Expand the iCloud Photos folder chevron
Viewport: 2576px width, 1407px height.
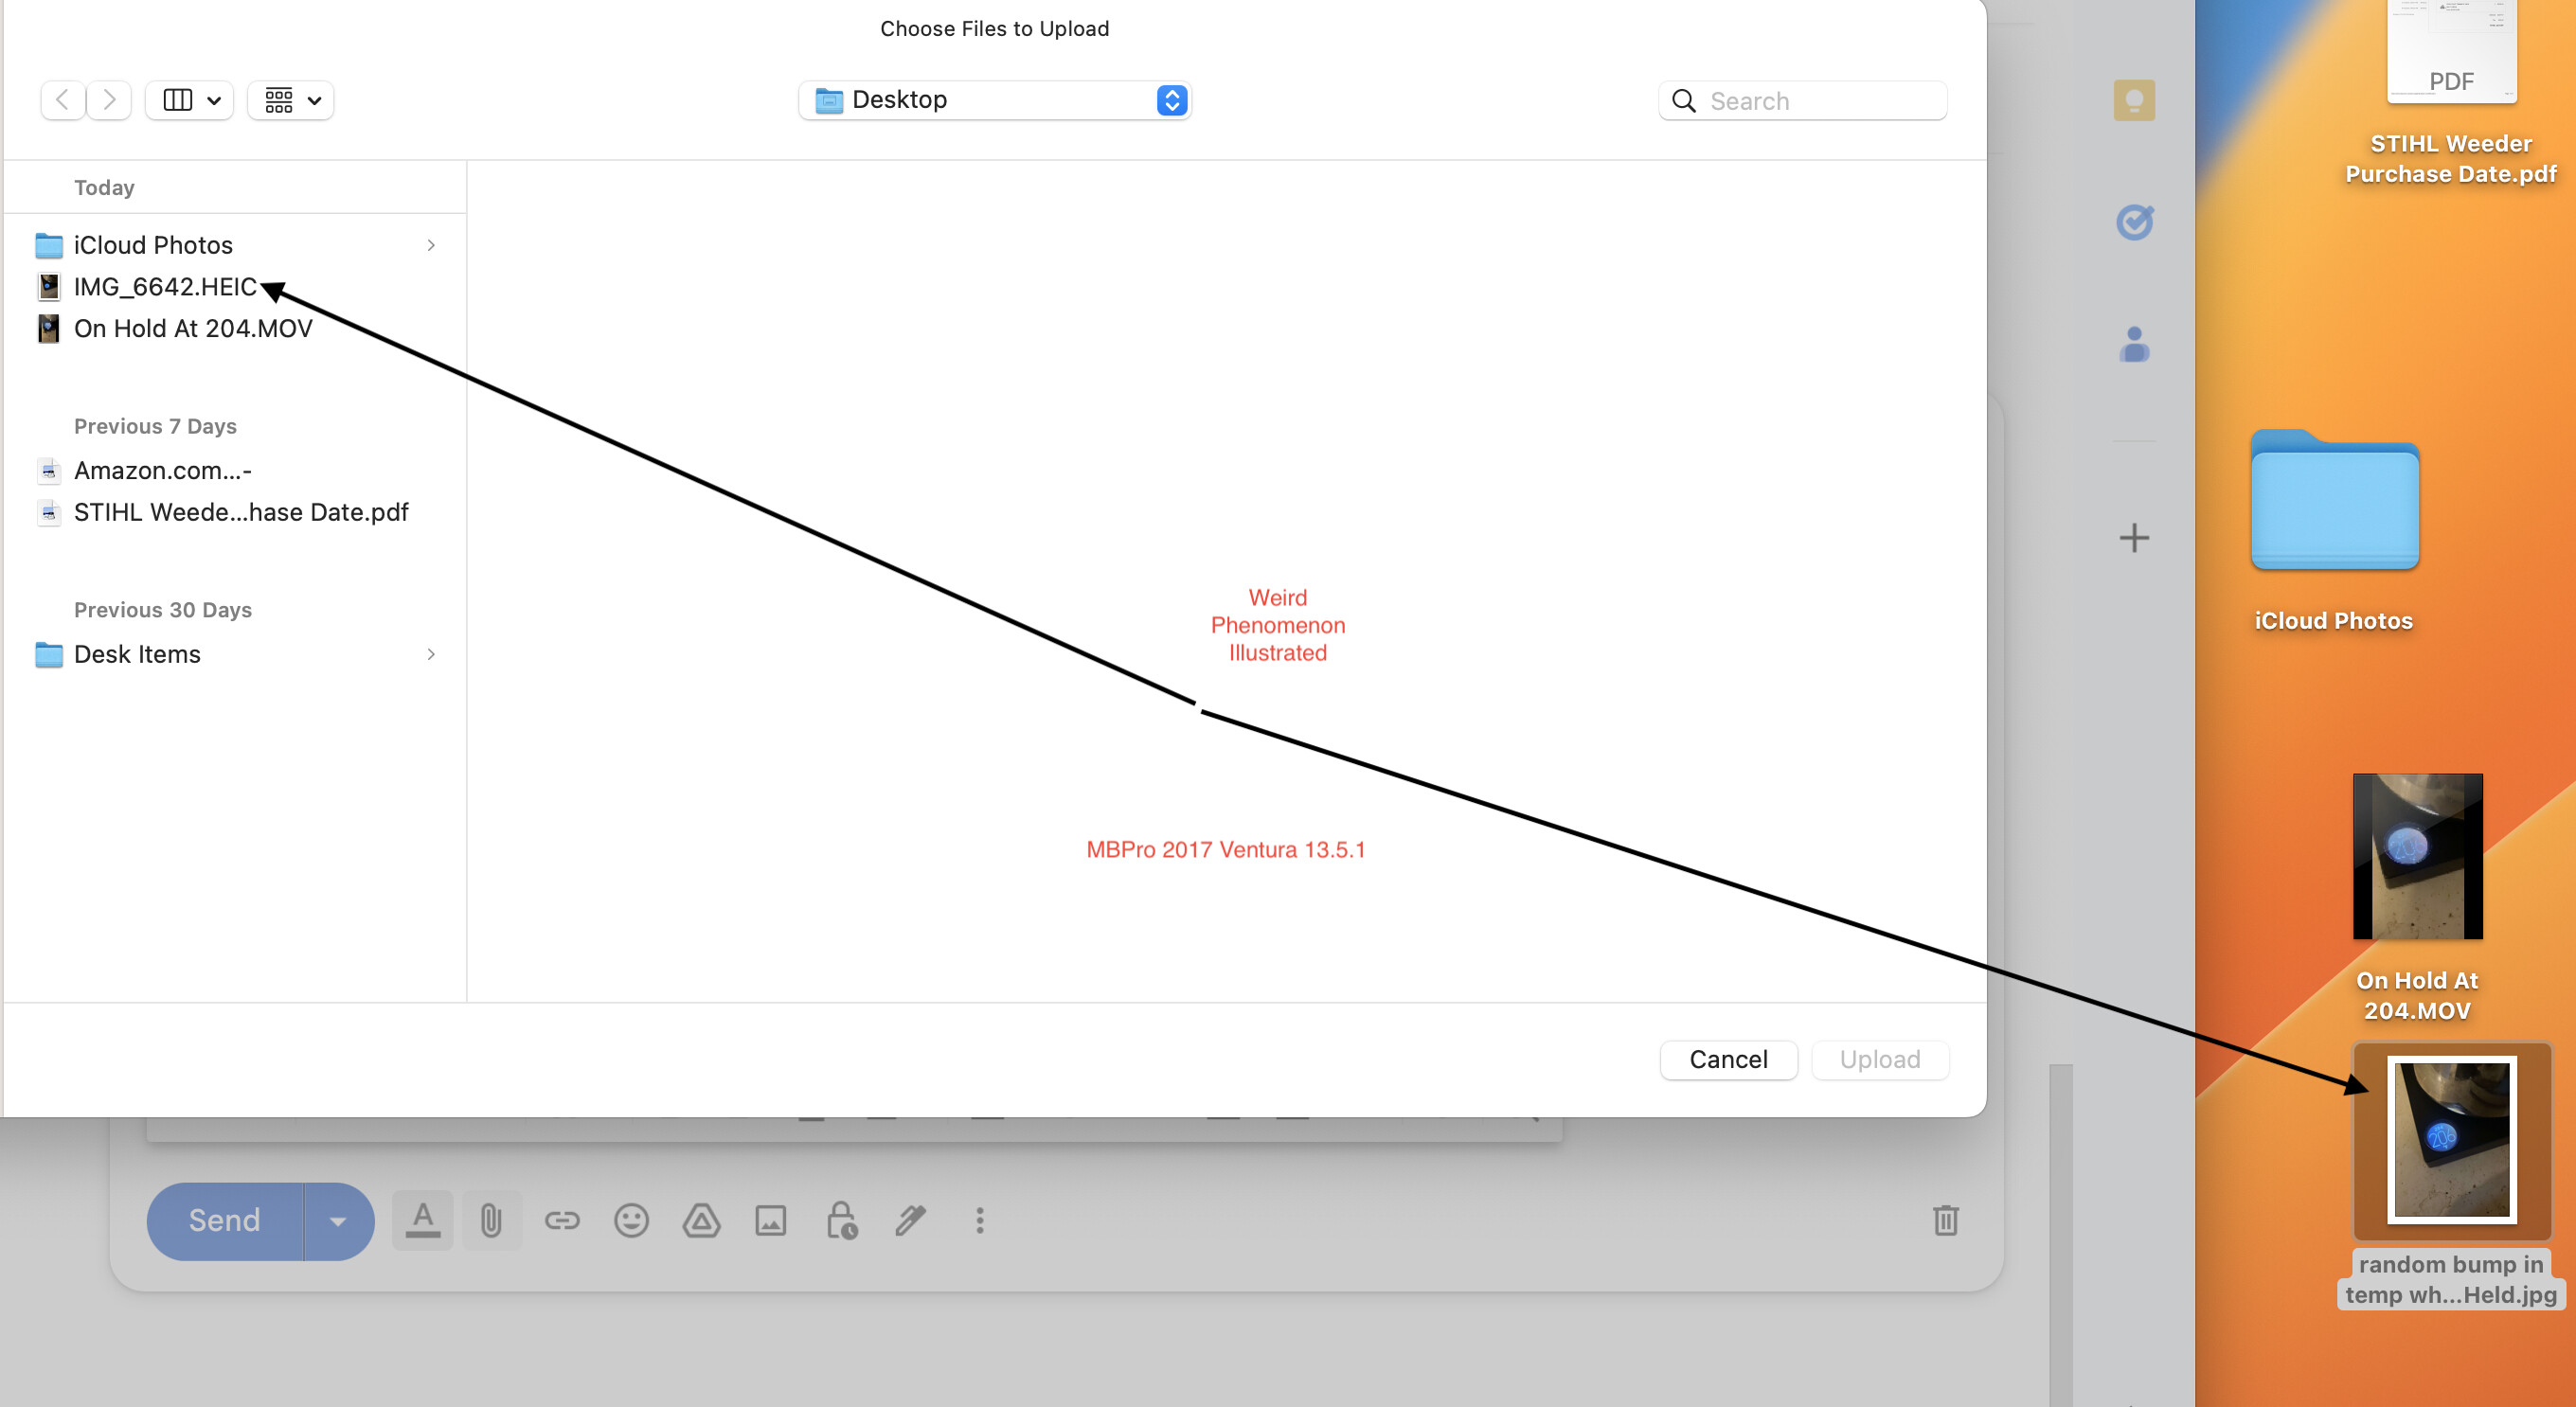(431, 245)
